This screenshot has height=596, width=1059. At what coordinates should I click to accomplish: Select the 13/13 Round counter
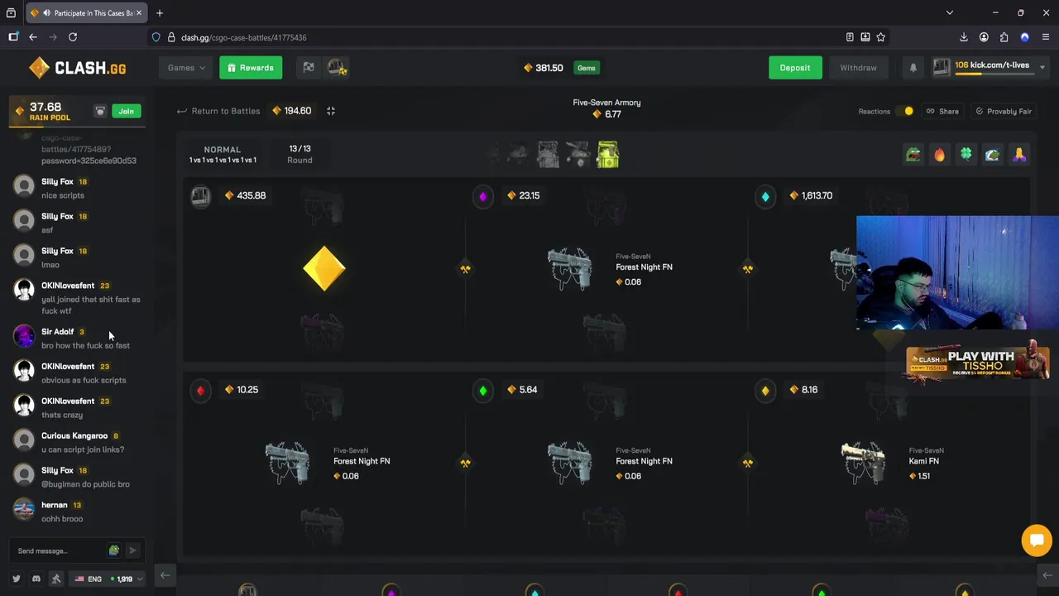point(299,154)
